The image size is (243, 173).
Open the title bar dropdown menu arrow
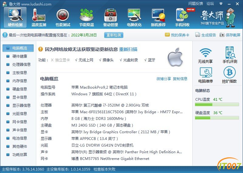pos(221,4)
